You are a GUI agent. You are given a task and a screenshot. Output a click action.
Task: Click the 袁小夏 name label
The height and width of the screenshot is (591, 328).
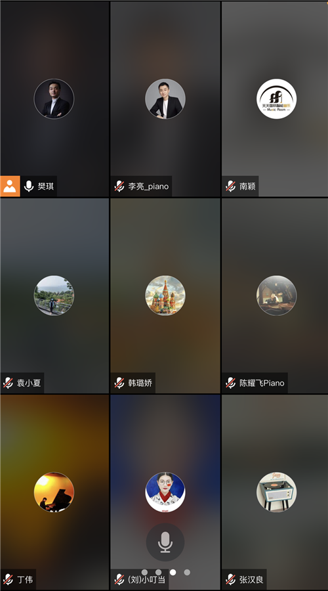(29, 383)
